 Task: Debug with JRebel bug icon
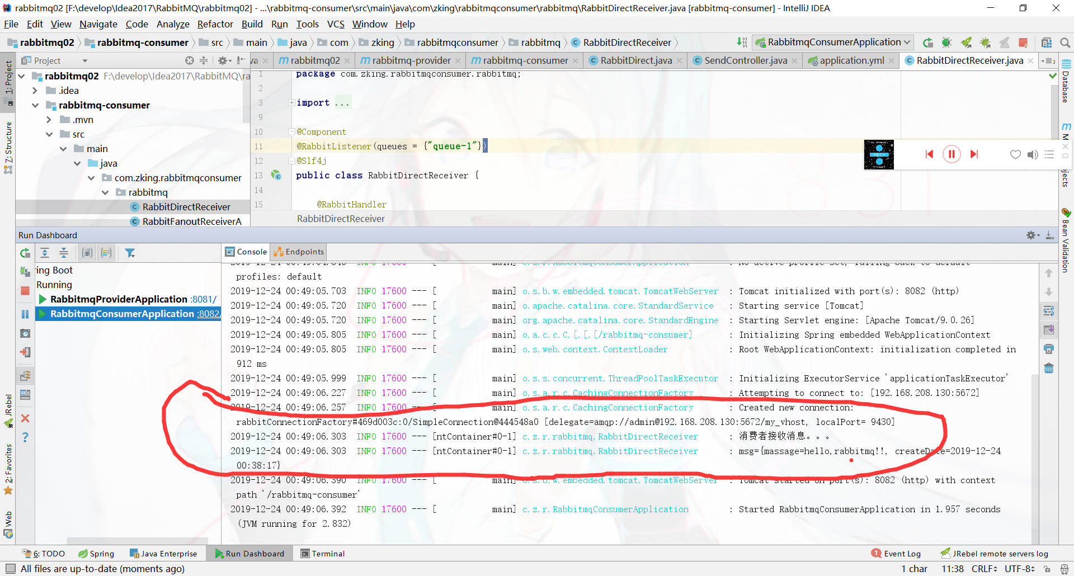click(x=985, y=43)
